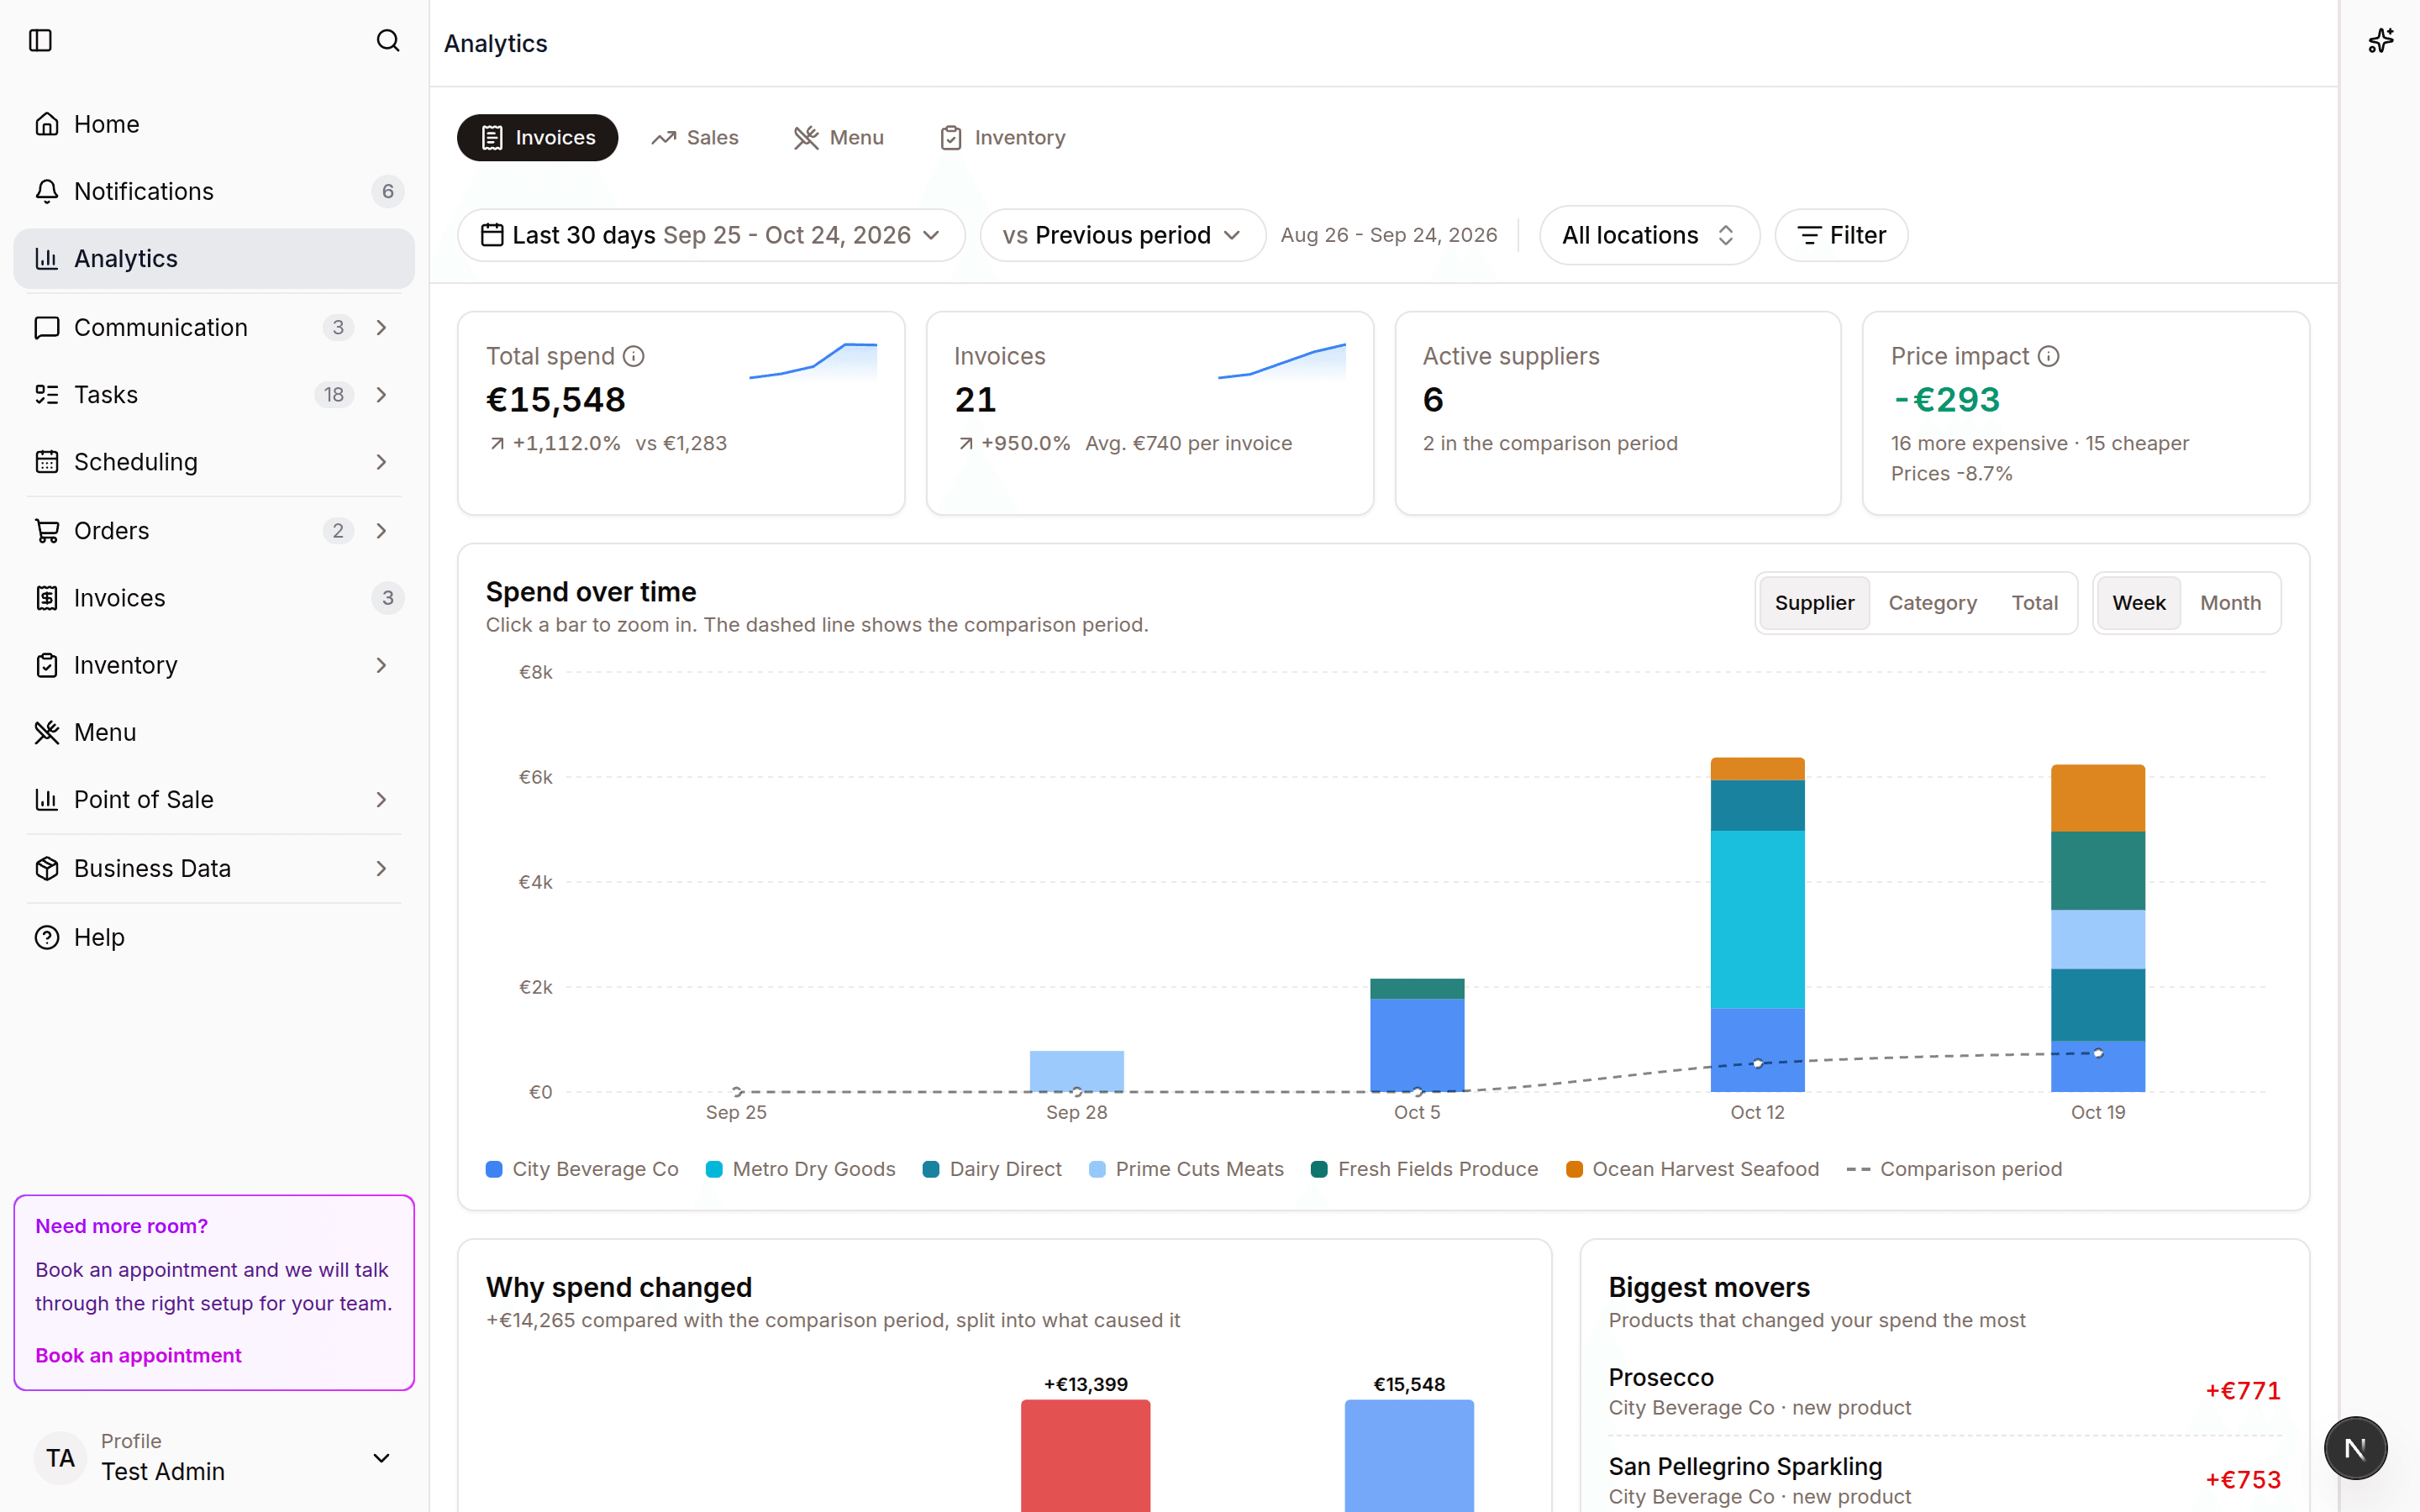Open the Menu analytics tab
This screenshot has height=1512, width=2420.
tap(839, 138)
